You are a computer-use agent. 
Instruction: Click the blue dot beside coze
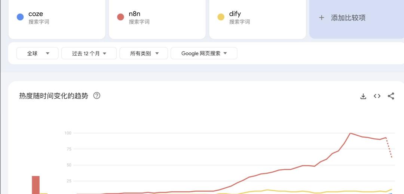pos(20,17)
